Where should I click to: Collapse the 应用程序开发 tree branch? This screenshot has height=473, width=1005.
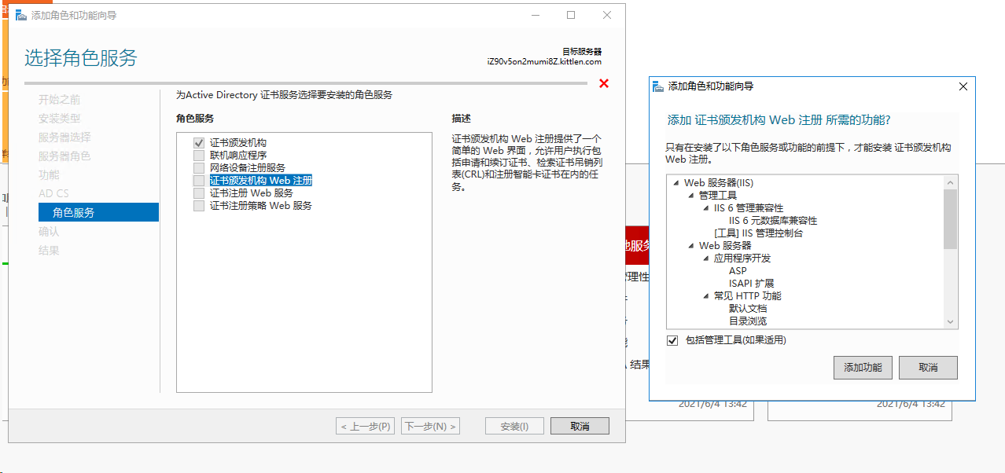tap(705, 258)
